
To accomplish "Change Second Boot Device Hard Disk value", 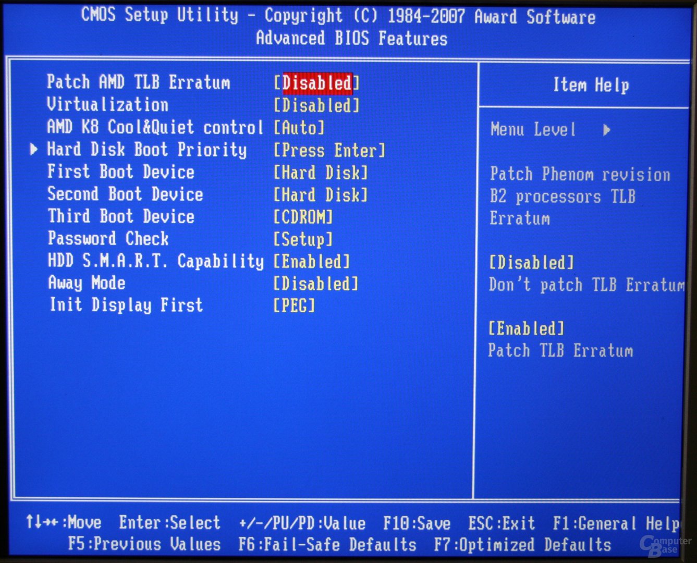I will tap(321, 195).
